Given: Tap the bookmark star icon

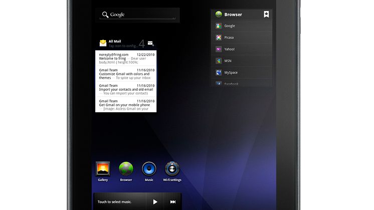Looking at the screenshot, I should [x=266, y=15].
